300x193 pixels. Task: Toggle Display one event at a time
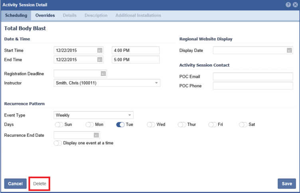(58, 143)
